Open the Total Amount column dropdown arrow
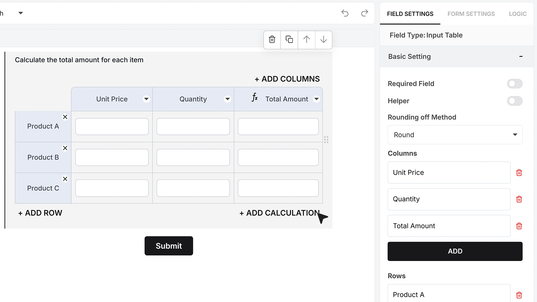This screenshot has height=302, width=537. (316, 99)
